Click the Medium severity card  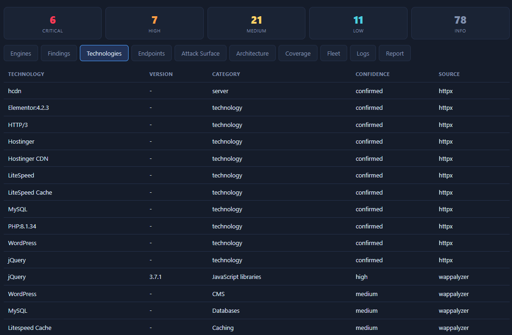(256, 23)
